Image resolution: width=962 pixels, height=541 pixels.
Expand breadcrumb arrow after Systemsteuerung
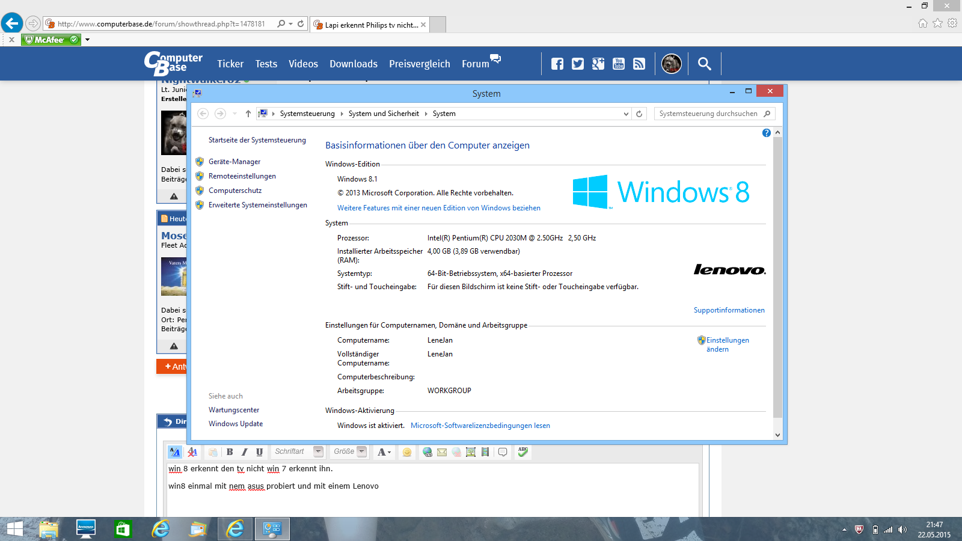[x=342, y=114]
